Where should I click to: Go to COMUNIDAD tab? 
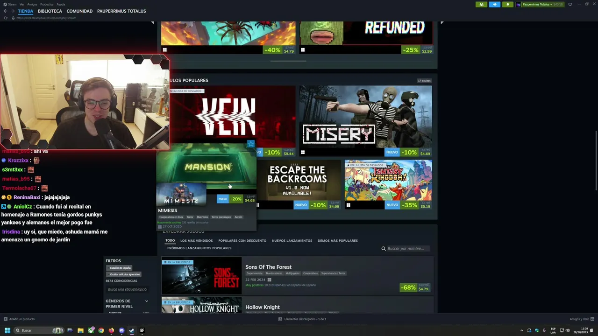79,11
